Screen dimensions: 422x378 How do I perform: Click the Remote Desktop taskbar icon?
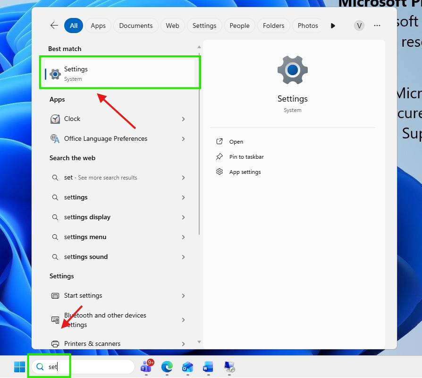229,367
